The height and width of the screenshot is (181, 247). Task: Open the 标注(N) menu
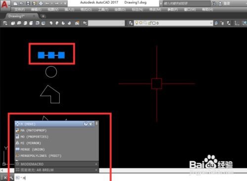click(x=137, y=9)
